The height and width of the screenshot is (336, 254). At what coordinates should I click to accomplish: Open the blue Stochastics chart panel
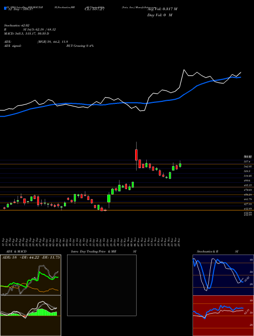(x=223, y=275)
